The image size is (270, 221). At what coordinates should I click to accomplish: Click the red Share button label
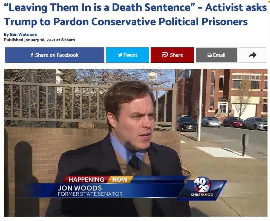tap(177, 55)
